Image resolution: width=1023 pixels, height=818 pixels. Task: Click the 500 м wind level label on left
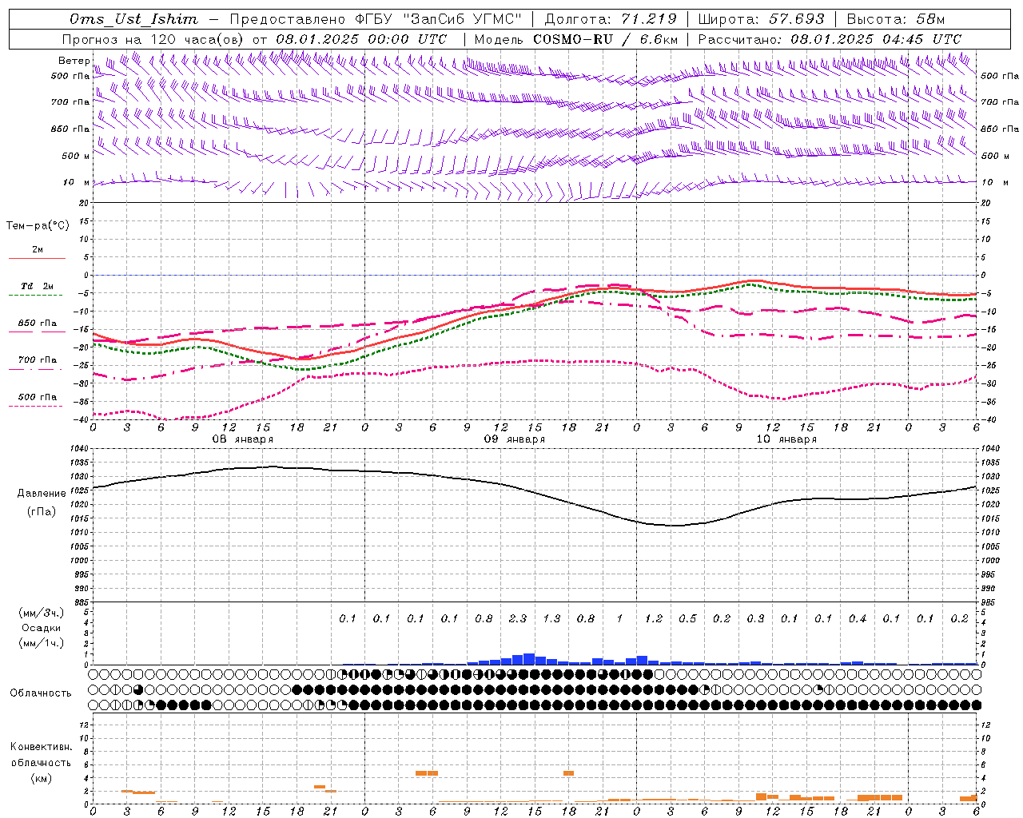pyautogui.click(x=76, y=156)
